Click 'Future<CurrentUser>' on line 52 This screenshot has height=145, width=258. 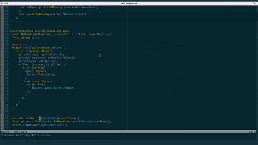pyautogui.click(x=23, y=118)
